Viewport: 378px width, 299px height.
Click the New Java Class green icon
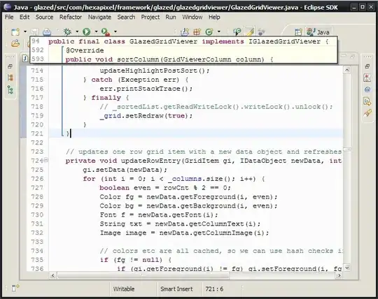(209, 31)
